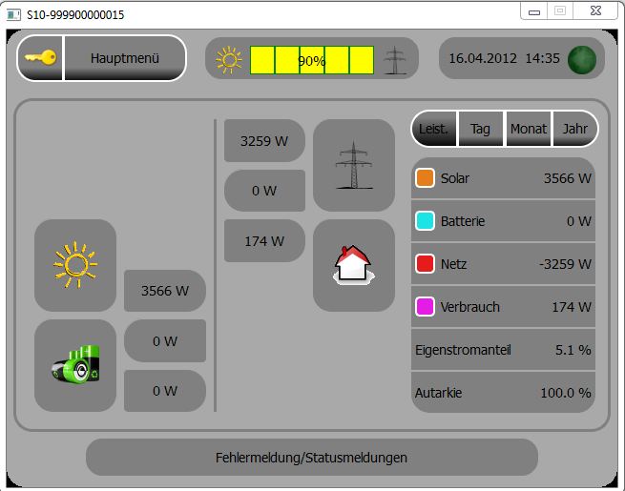Screen dimensions: 625x491
Task: Switch to the Monat tab
Action: (x=529, y=129)
